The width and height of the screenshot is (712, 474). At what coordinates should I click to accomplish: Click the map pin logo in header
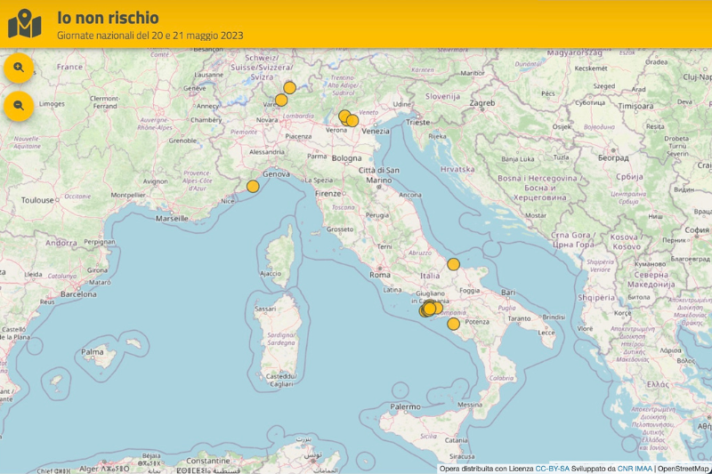(24, 24)
